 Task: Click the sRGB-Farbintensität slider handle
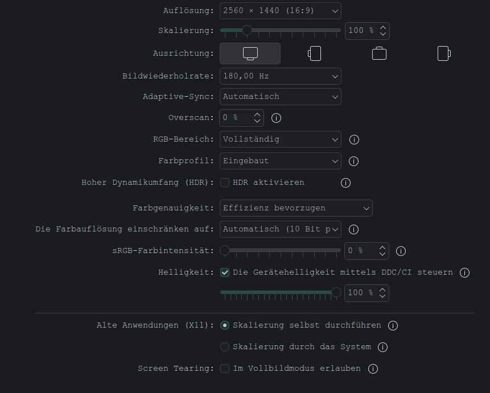(225, 250)
